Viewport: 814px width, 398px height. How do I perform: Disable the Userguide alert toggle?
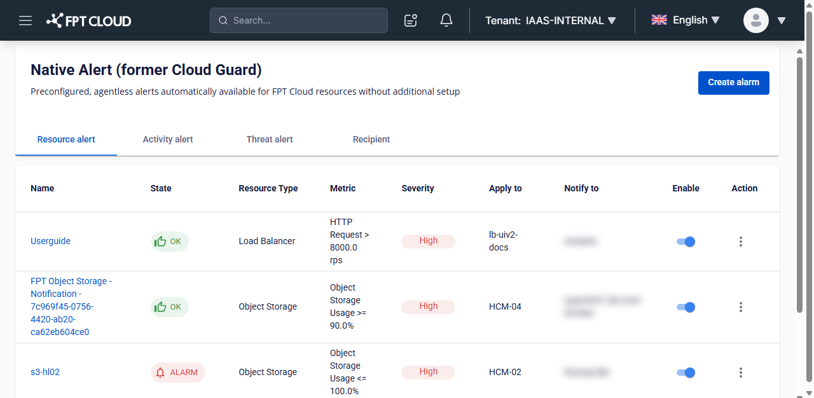[686, 242]
